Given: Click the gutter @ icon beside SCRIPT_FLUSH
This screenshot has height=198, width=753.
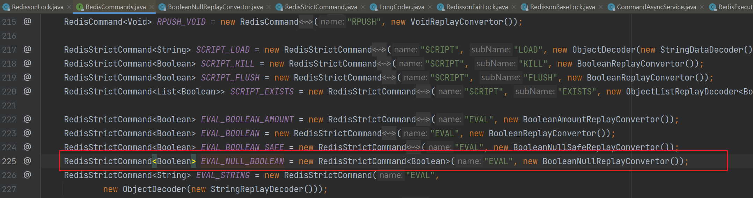Looking at the screenshot, I should click(x=27, y=77).
